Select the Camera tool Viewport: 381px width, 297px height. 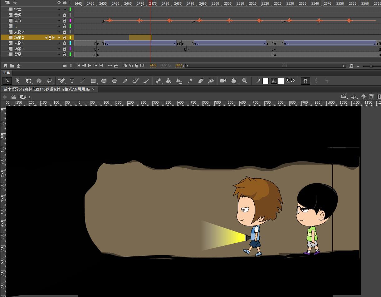tap(223, 81)
